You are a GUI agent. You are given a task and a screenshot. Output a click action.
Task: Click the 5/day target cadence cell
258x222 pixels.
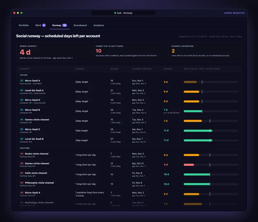pos(82,82)
